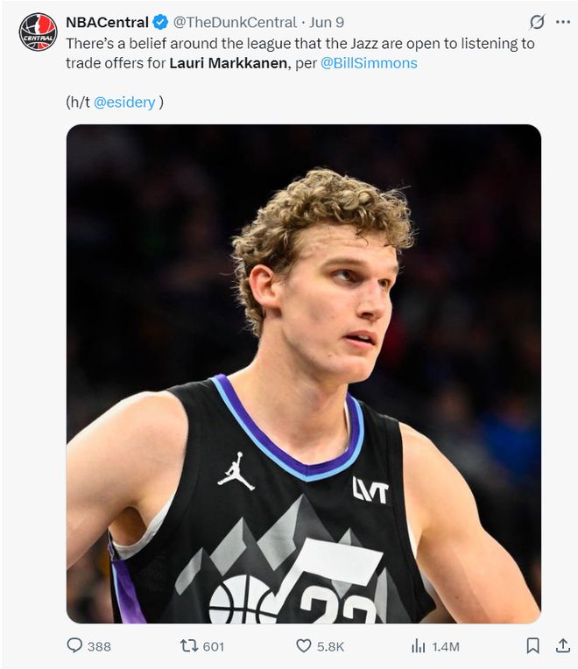
Task: Click the reply speech bubble icon
Action: 74,646
